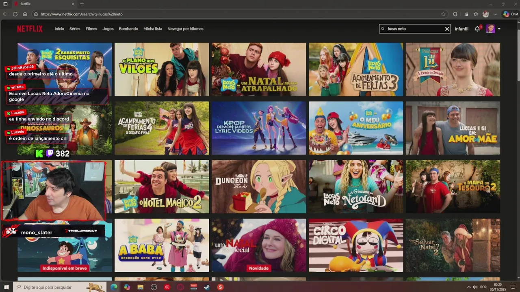
Task: Open Copilot Chat in the browser
Action: click(x=510, y=14)
